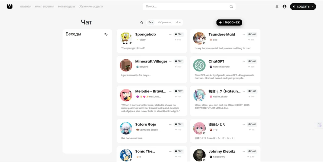
Task: Open ChatGPT card three-dots menu
Action: tap(244, 61)
